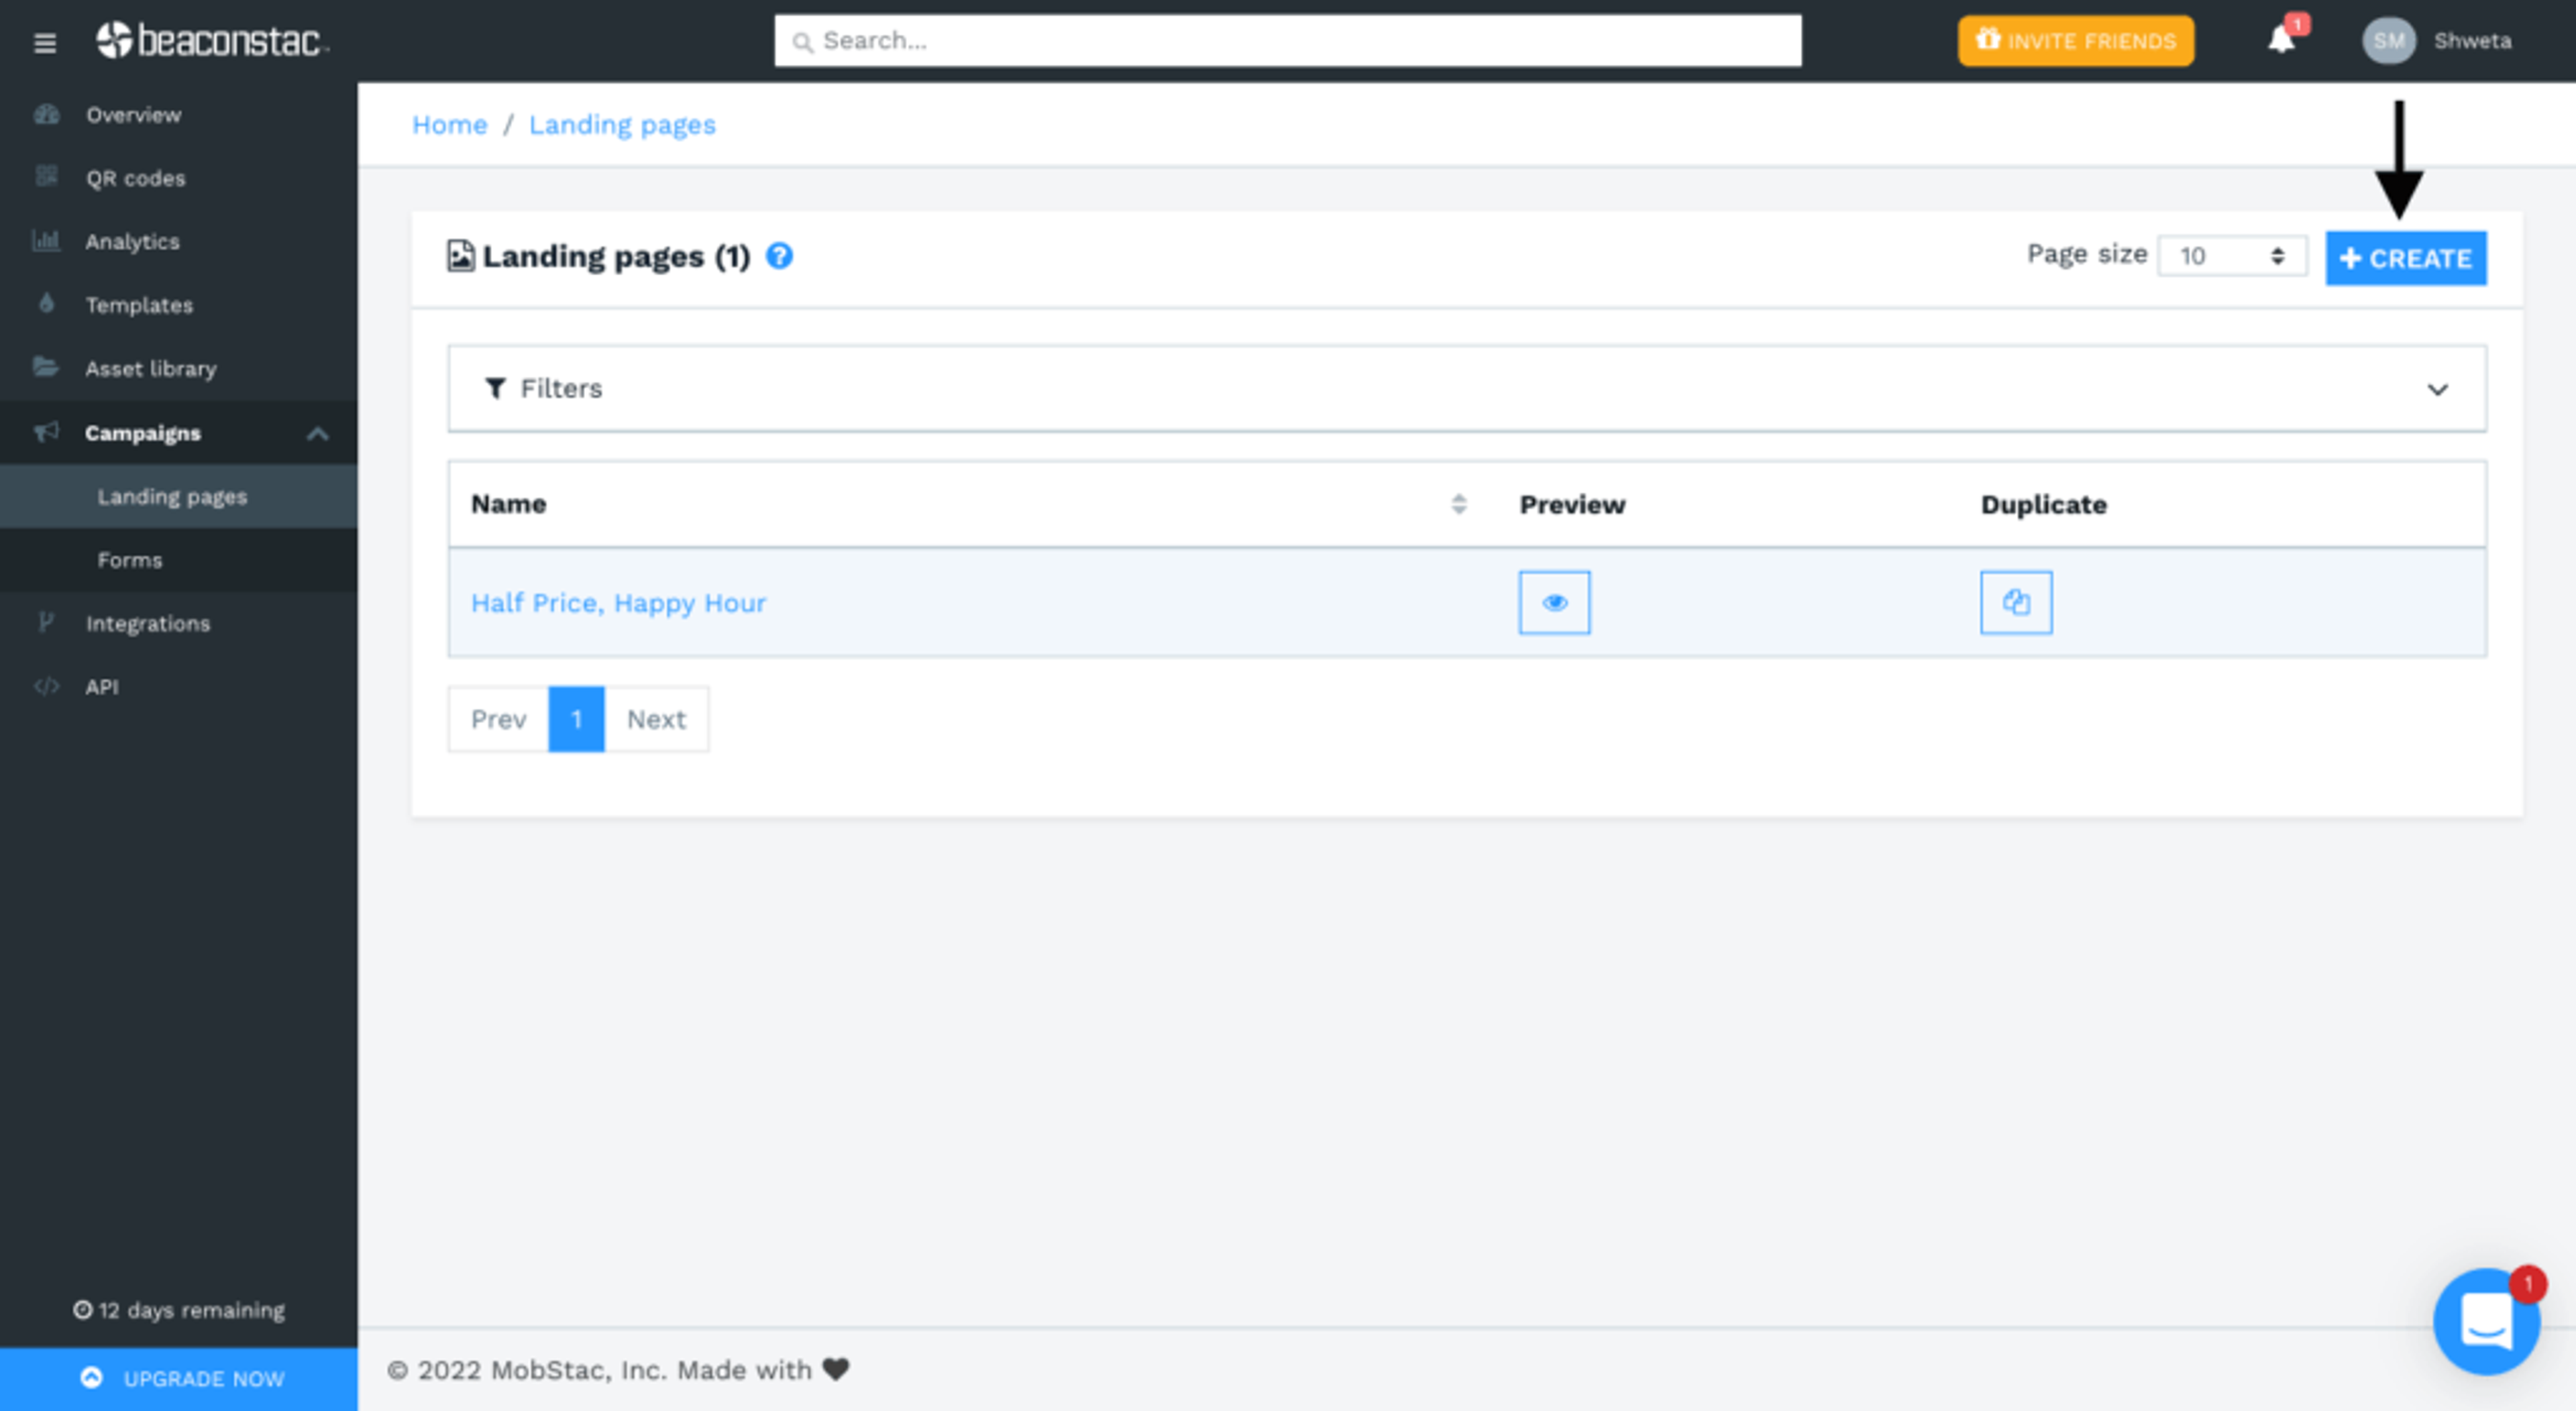The image size is (2576, 1411).
Task: Click the Templates droplet icon
Action: click(46, 303)
